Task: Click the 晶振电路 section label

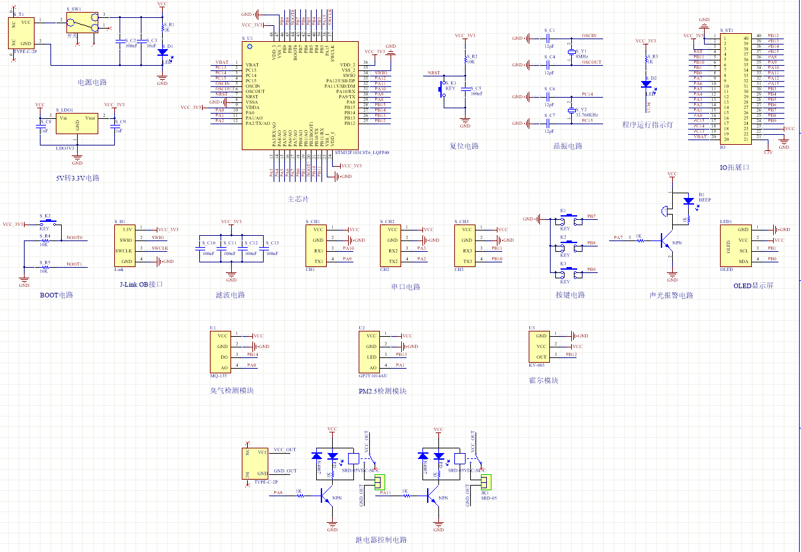Action: click(x=568, y=146)
